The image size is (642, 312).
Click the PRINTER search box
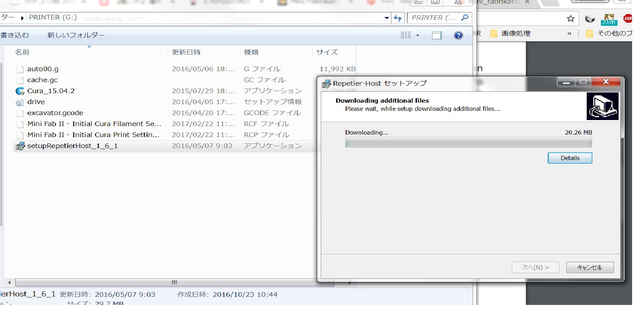pyautogui.click(x=440, y=18)
